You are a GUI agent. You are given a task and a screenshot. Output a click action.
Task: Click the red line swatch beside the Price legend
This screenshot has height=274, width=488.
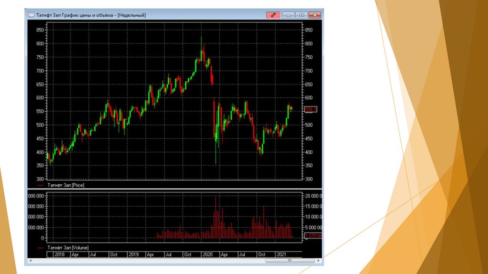click(41, 185)
